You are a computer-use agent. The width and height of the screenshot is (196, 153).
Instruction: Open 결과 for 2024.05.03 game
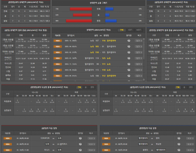click(139, 70)
